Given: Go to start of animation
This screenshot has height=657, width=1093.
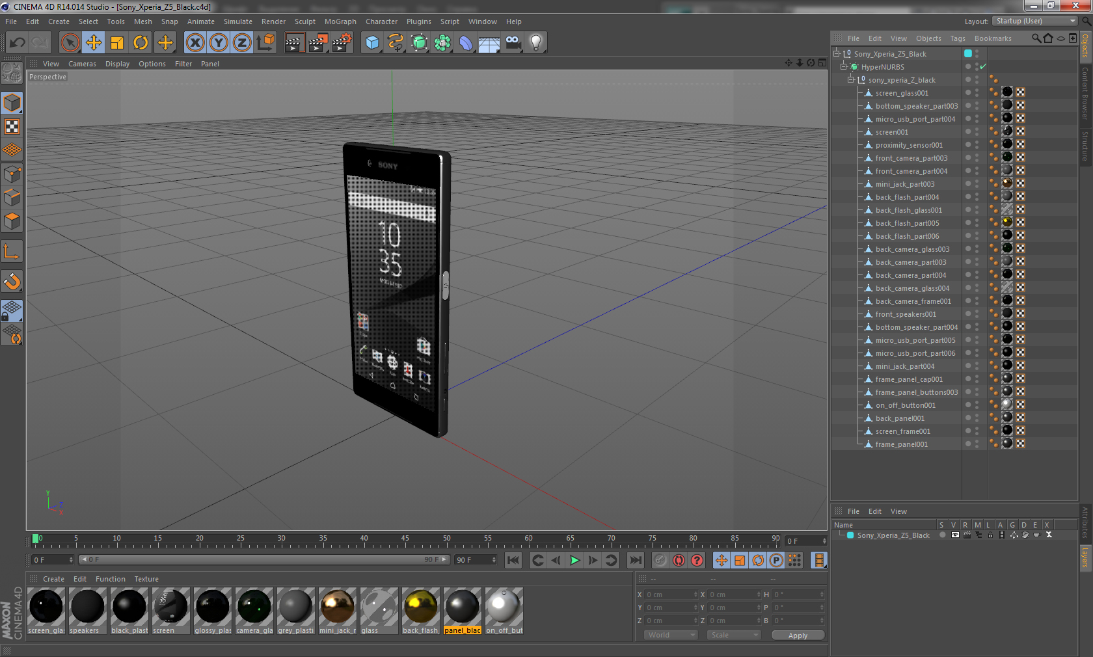Looking at the screenshot, I should coord(513,560).
